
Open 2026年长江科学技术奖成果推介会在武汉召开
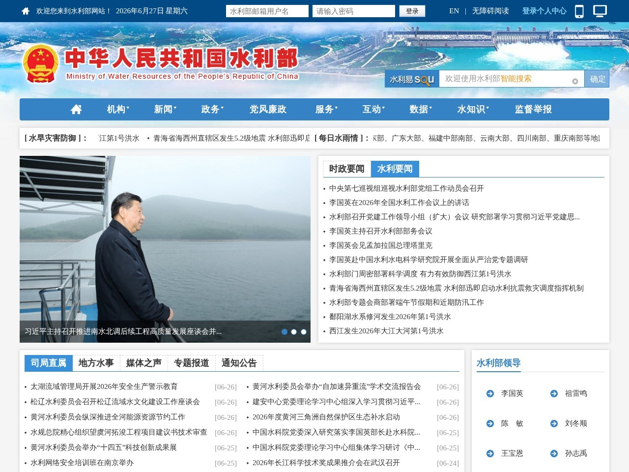[x=326, y=463]
